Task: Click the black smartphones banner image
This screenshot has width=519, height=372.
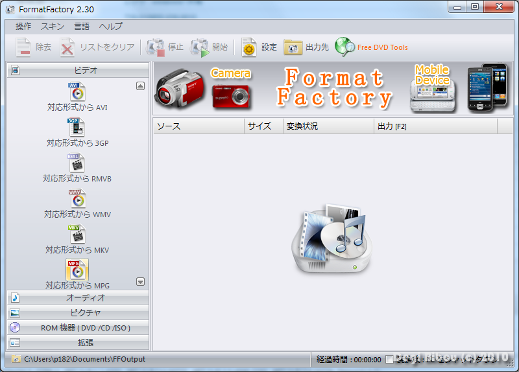Action: tap(487, 87)
